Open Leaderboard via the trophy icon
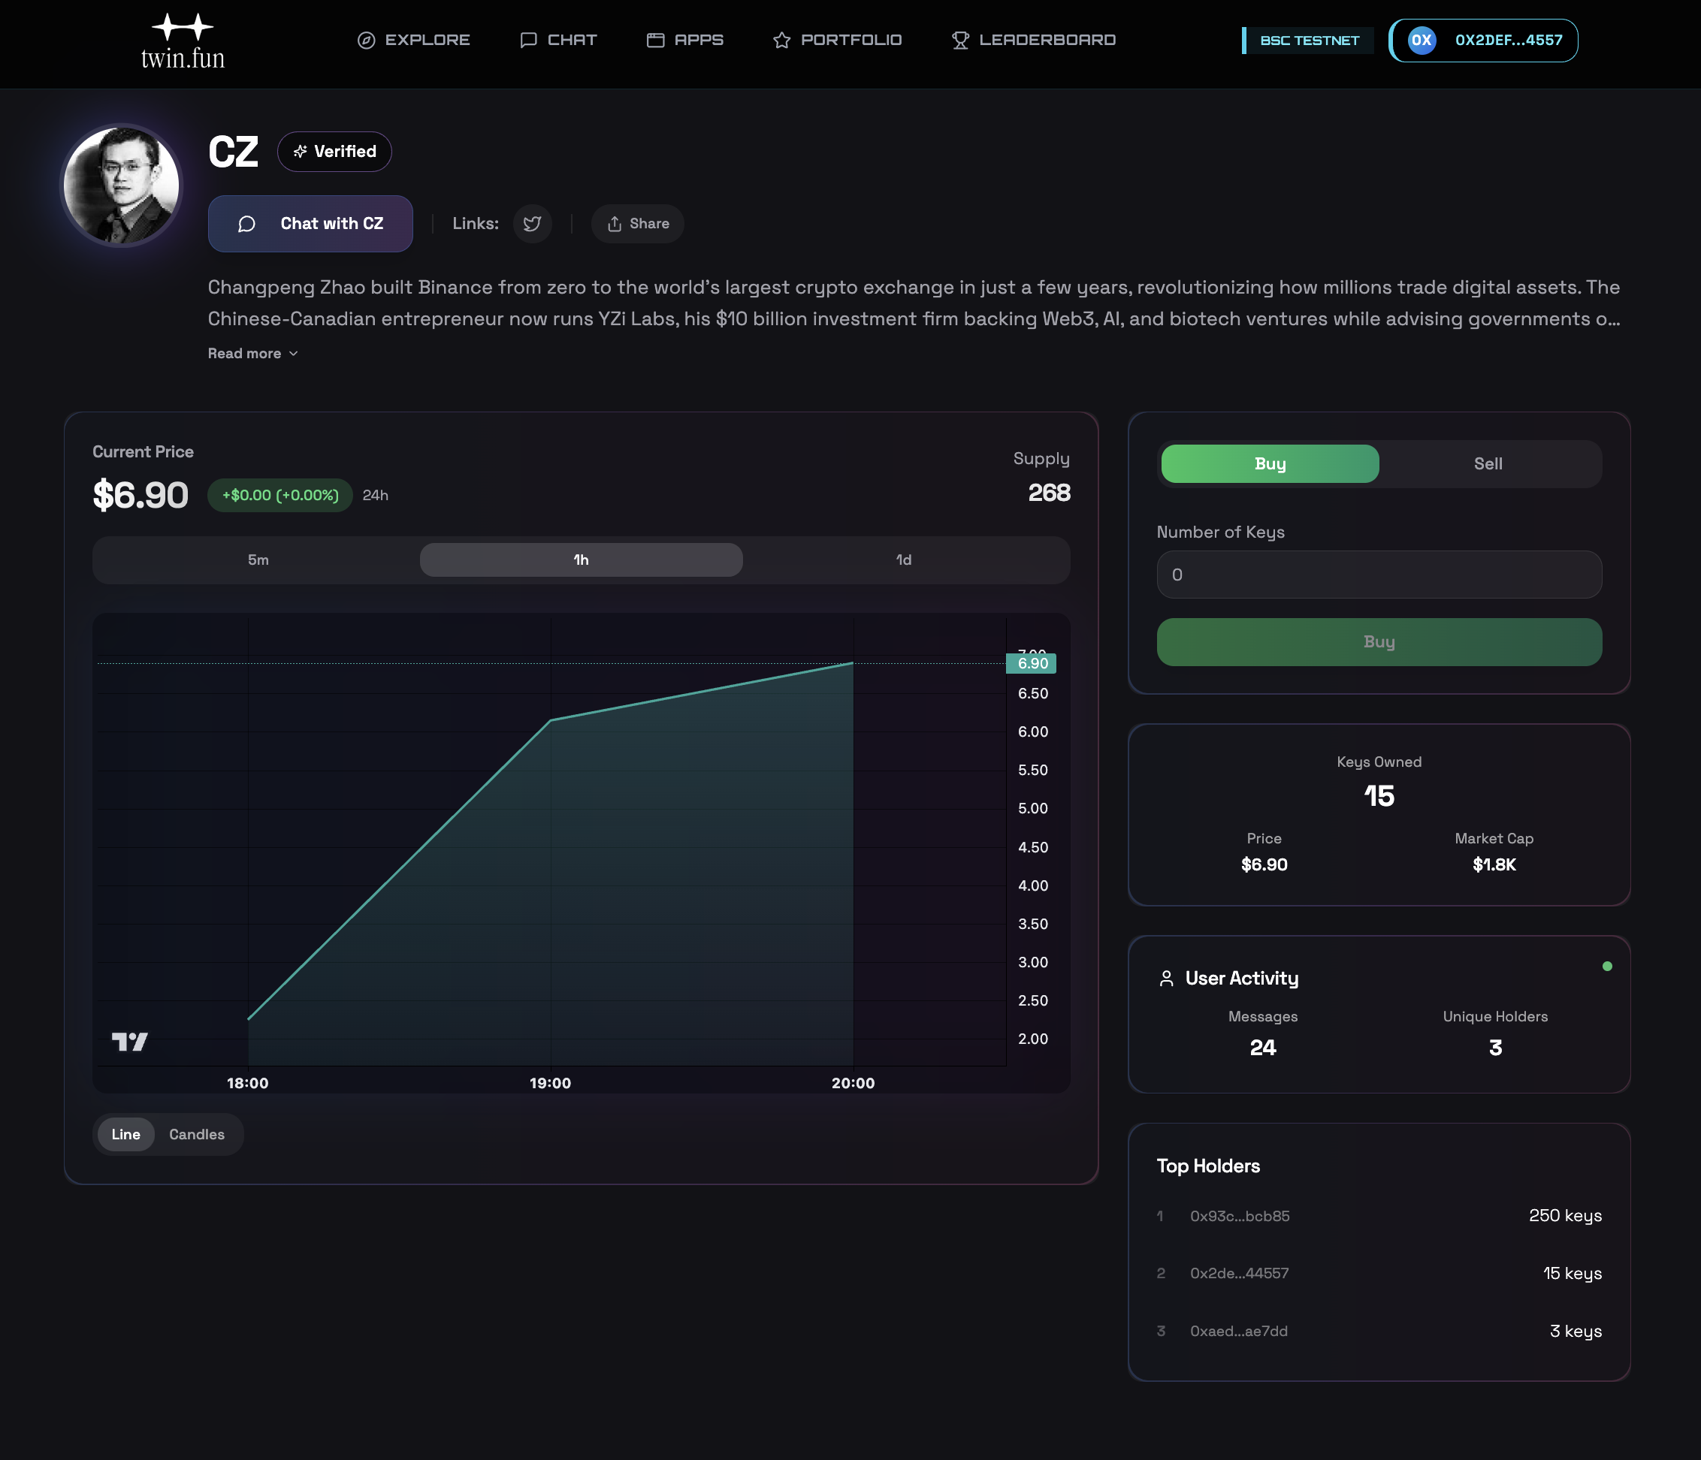 tap(959, 38)
